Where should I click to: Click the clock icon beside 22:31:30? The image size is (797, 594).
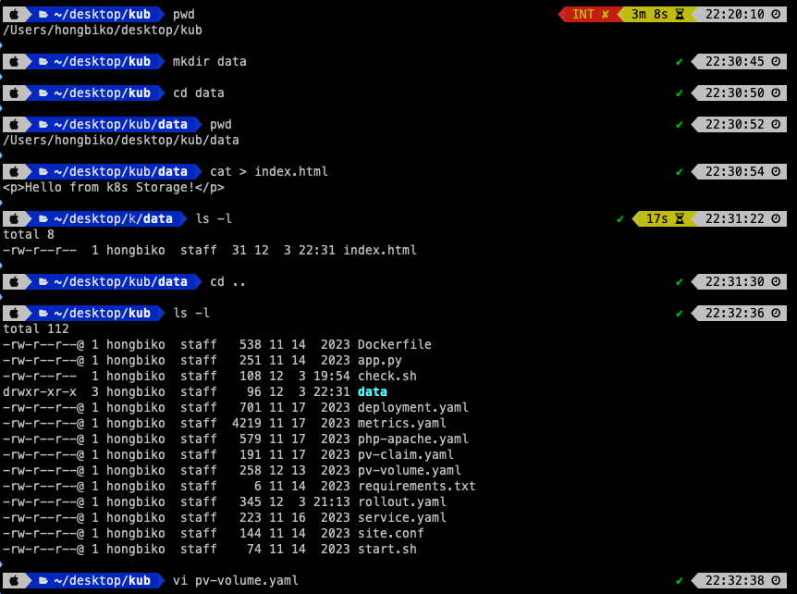click(776, 282)
